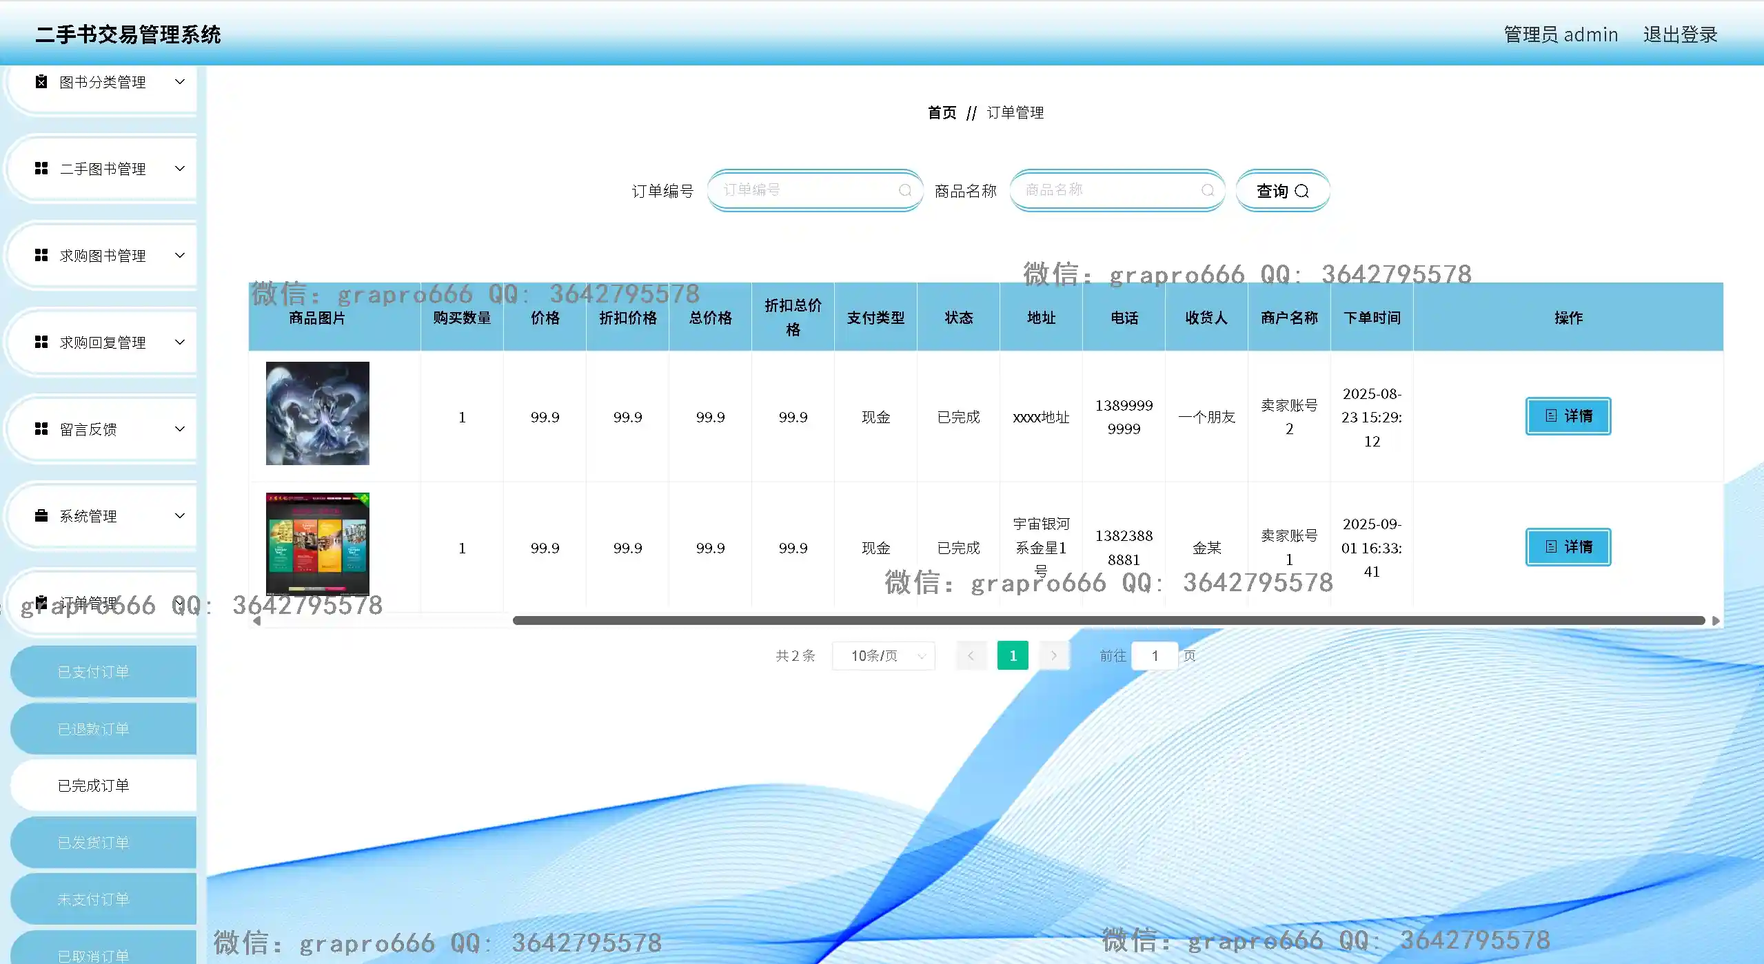Open the 已完成订单 submenu item
Image resolution: width=1764 pixels, height=964 pixels.
[94, 786]
